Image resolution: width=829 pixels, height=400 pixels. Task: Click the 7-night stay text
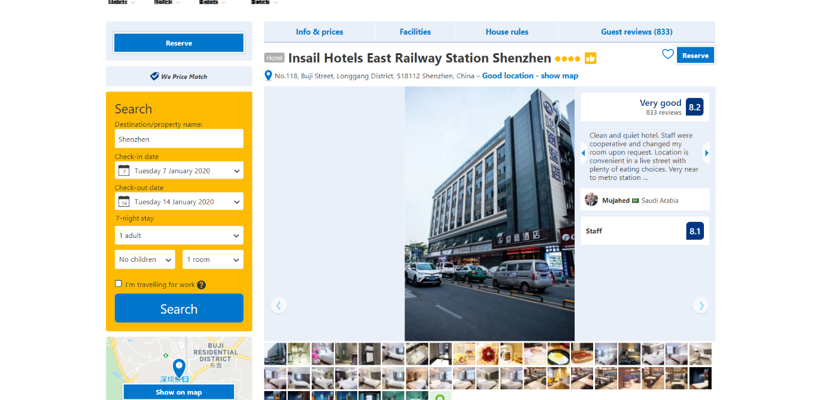[135, 218]
